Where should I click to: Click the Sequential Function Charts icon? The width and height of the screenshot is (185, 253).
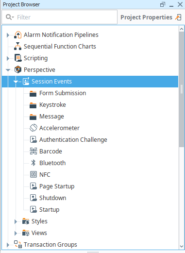point(18,46)
